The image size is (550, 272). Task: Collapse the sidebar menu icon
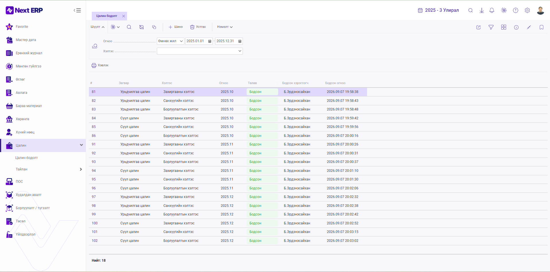coord(77,10)
